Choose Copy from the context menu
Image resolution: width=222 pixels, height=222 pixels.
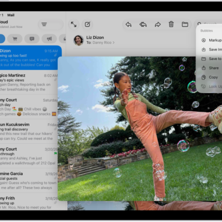[209, 77]
